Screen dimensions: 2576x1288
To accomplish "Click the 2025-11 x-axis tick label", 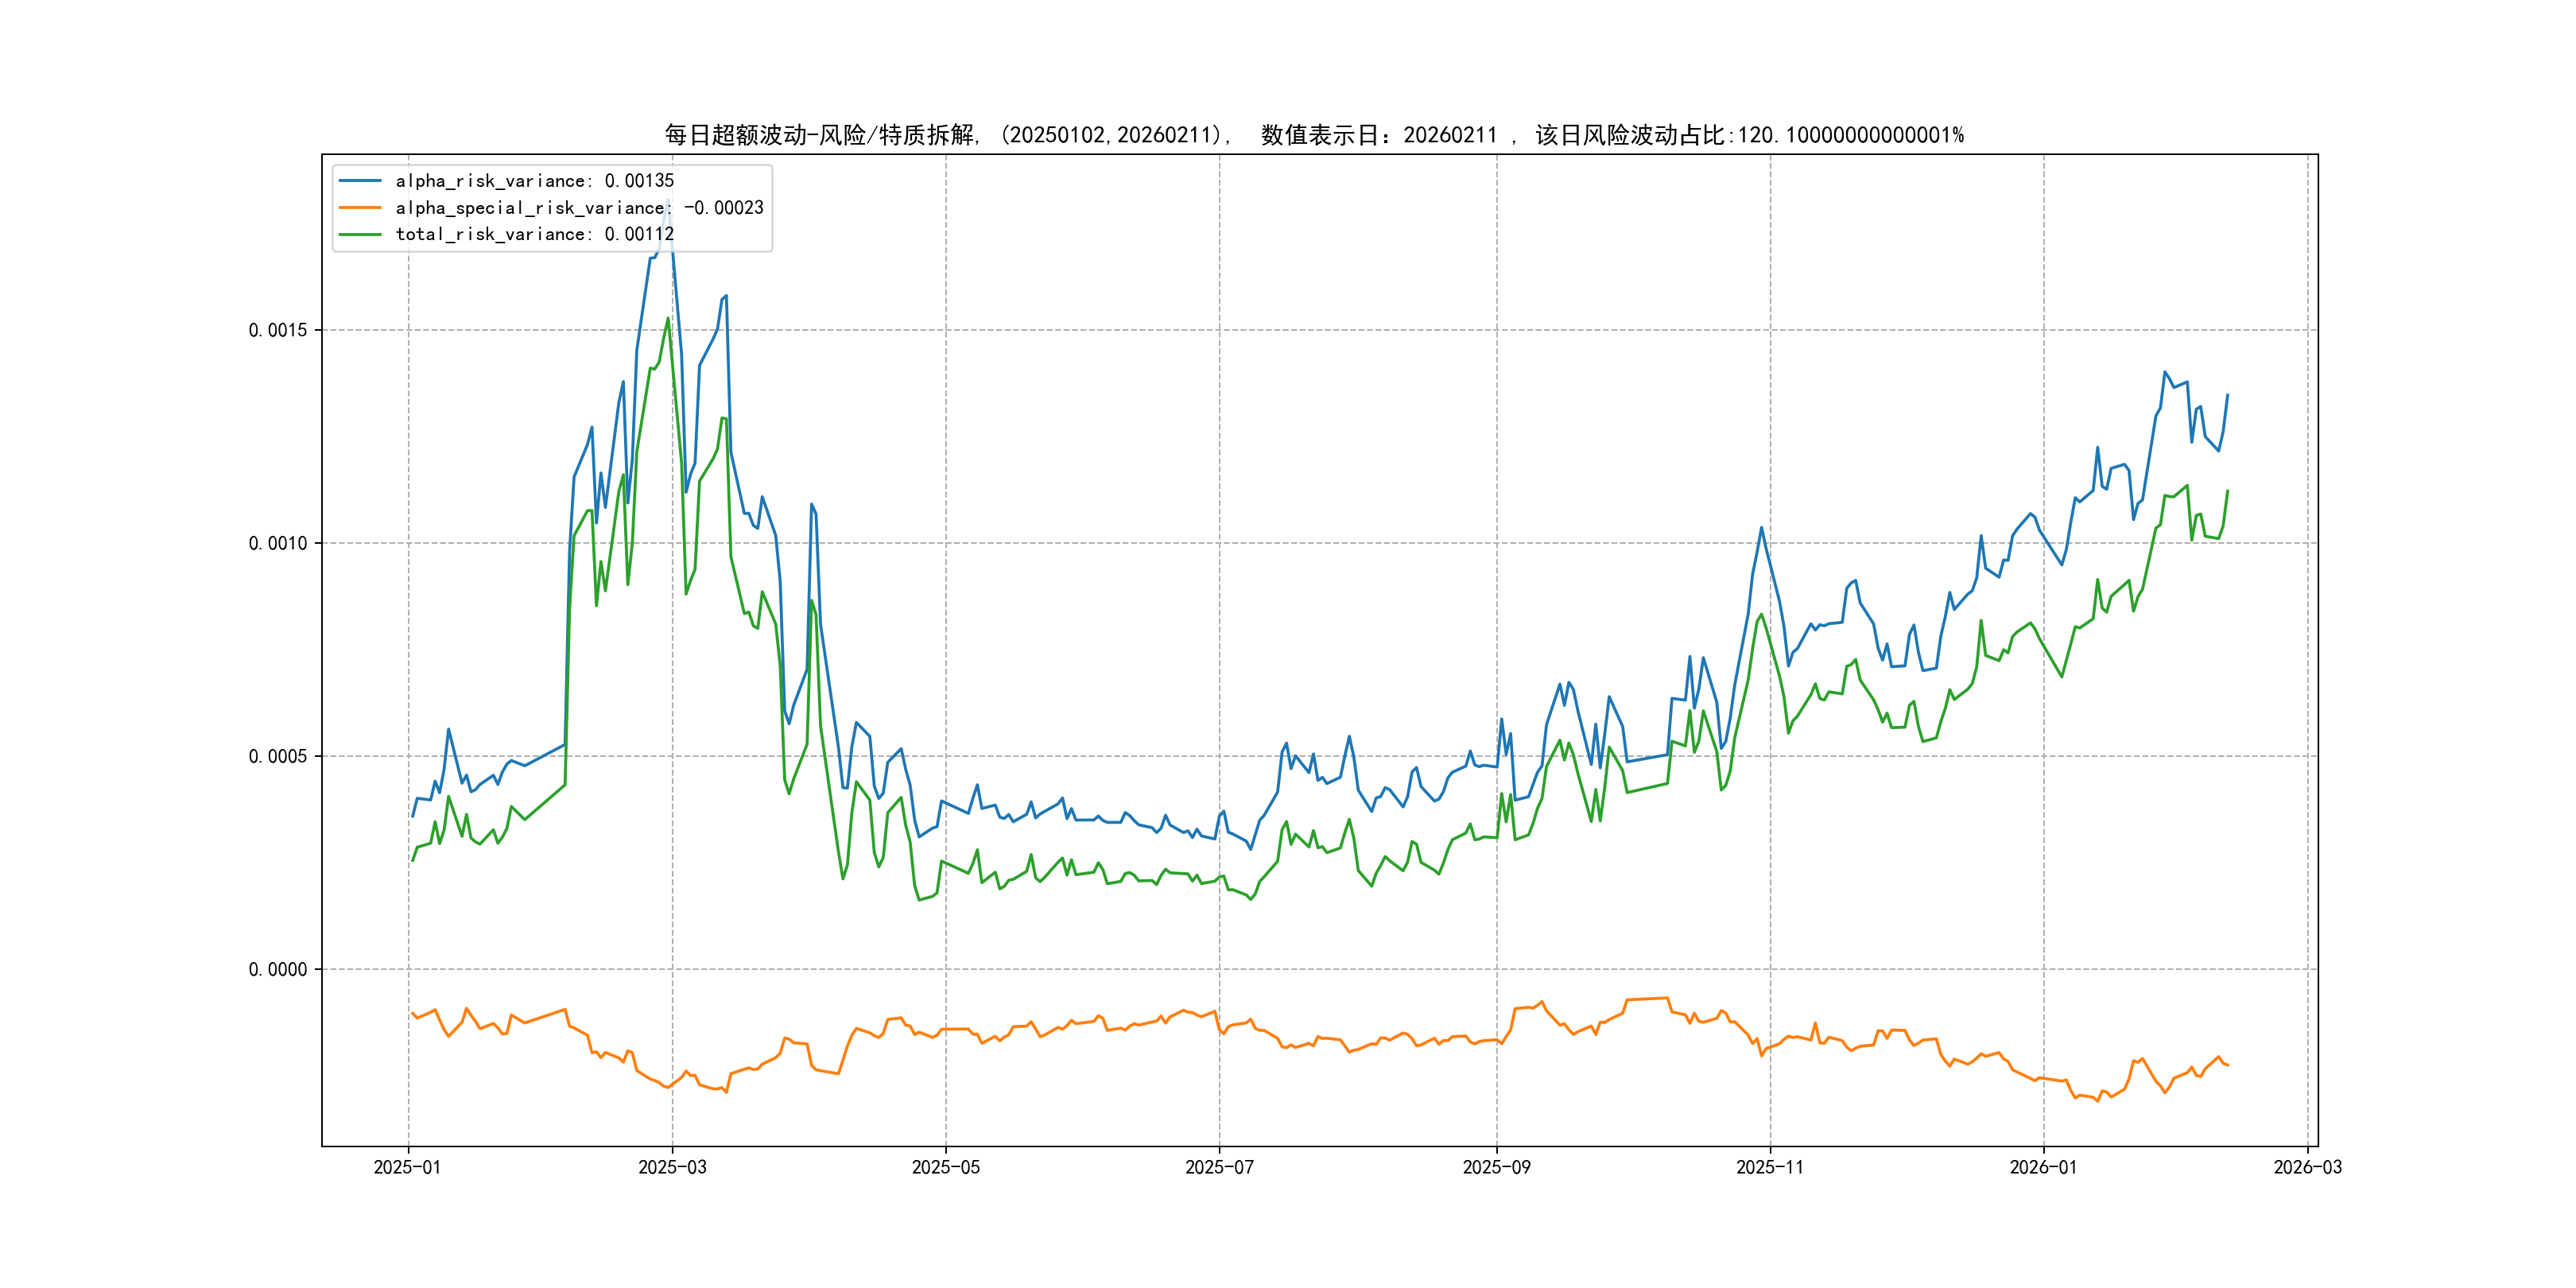I will (x=1770, y=1167).
